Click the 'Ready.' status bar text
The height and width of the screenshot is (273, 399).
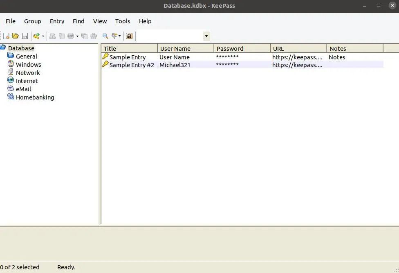66,267
